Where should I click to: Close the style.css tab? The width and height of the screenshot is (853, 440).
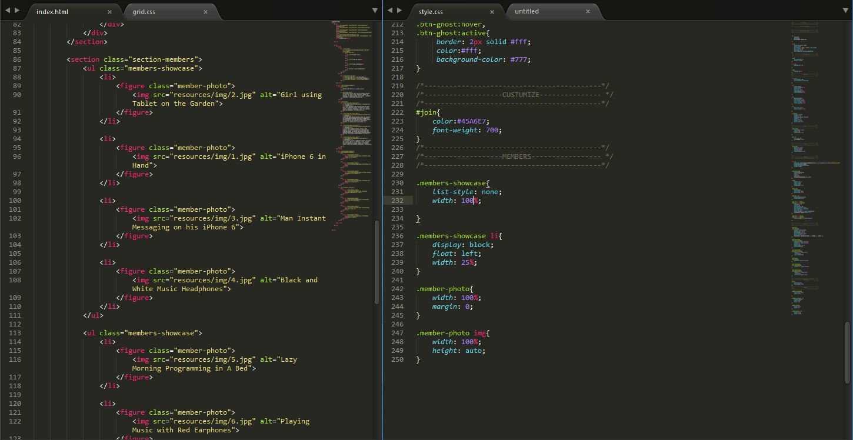tap(492, 12)
